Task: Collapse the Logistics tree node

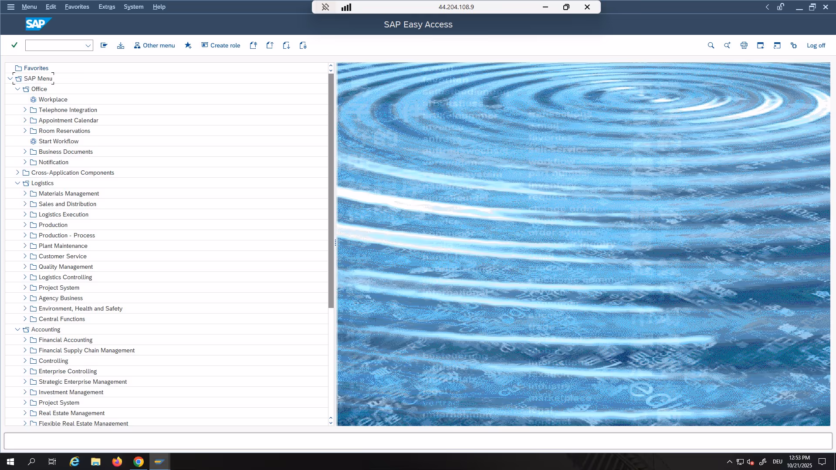Action: (x=17, y=183)
